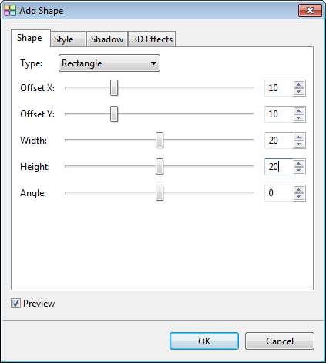Decrease Angle with down arrow
The height and width of the screenshot is (363, 326).
coord(299,197)
